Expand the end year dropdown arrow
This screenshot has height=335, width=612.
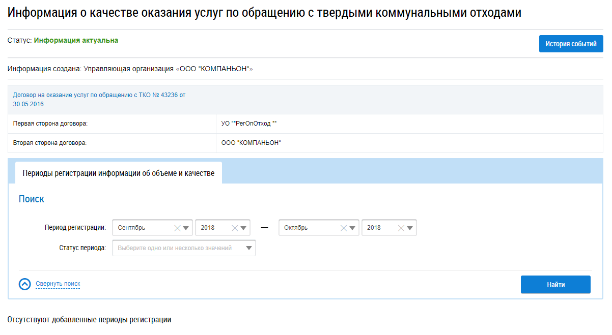pyautogui.click(x=410, y=228)
